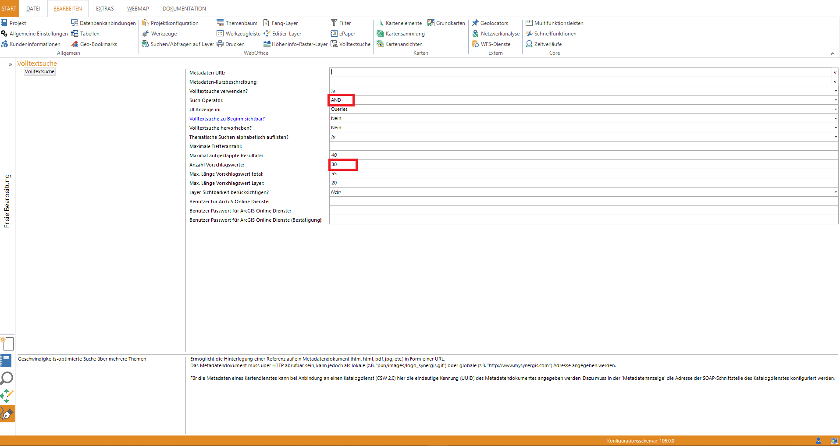Viewport: 840px width, 446px height.
Task: Open the Filter tool in the ribbon
Action: 341,23
